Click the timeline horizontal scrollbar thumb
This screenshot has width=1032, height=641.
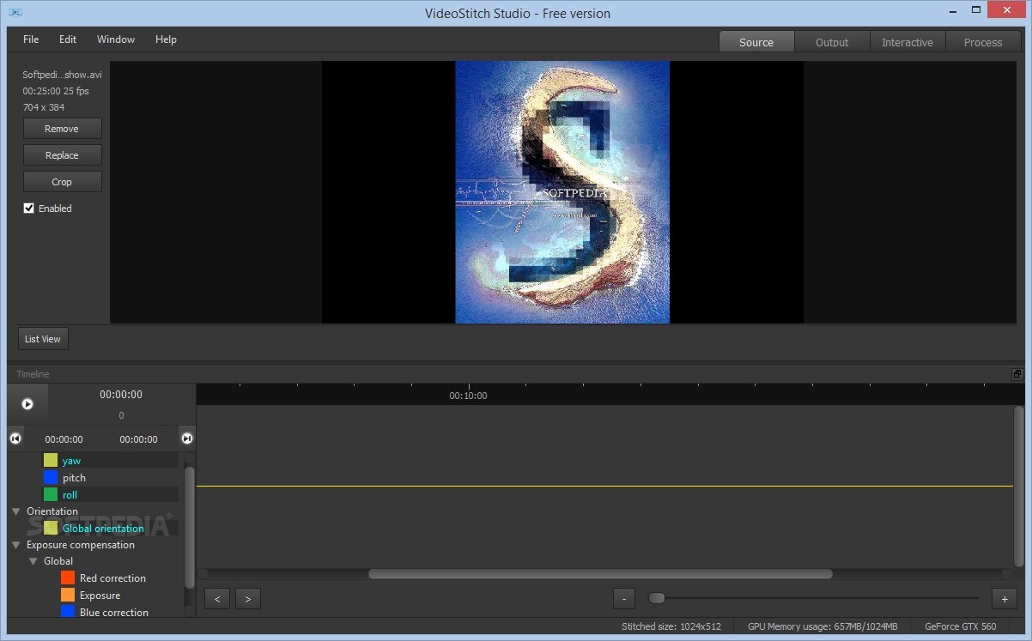(x=600, y=574)
